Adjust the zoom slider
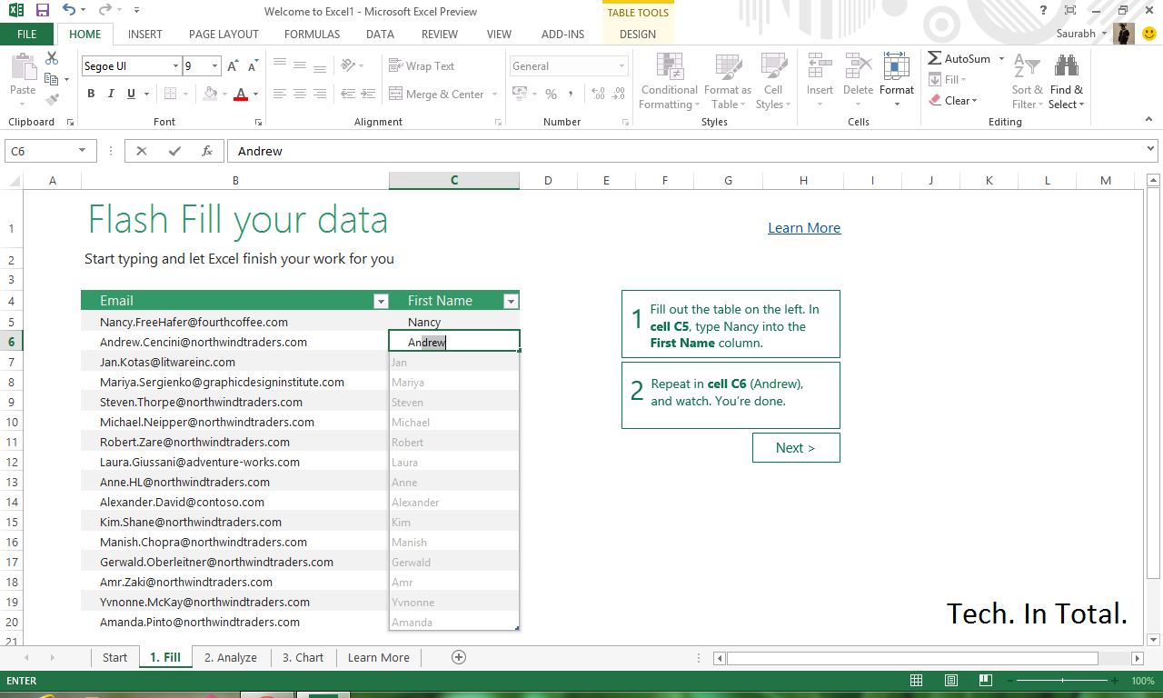1163x698 pixels. pyautogui.click(x=1061, y=679)
